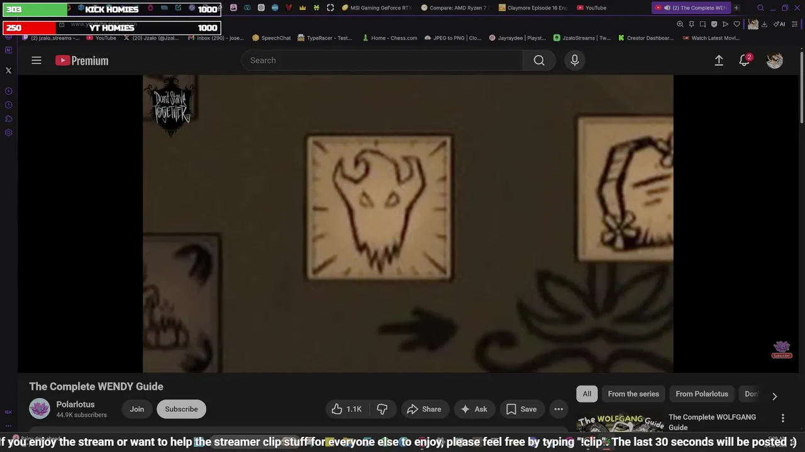Open the Opera sidebar player icon
805x452 pixels.
tap(9, 91)
